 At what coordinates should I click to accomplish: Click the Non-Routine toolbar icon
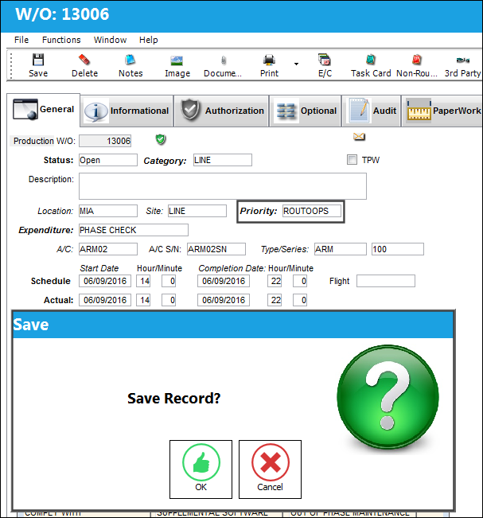click(x=417, y=60)
